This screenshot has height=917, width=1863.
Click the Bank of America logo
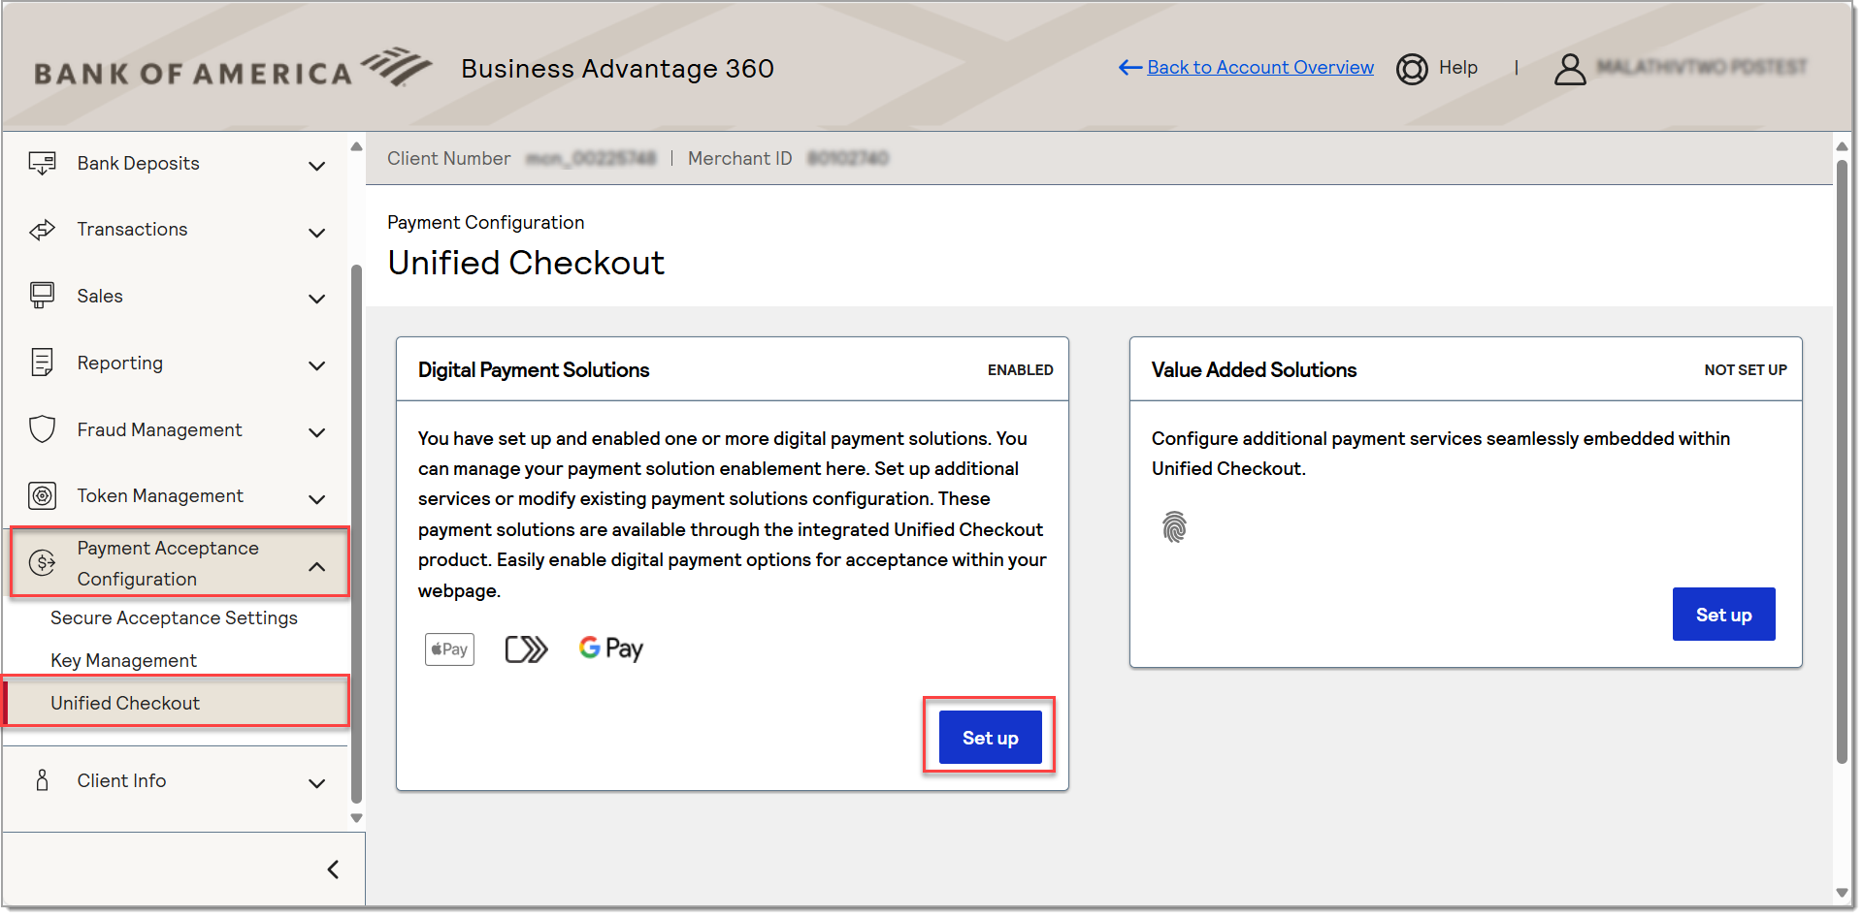tap(233, 70)
